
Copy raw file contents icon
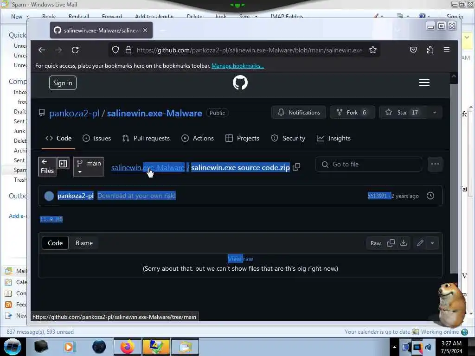(391, 243)
